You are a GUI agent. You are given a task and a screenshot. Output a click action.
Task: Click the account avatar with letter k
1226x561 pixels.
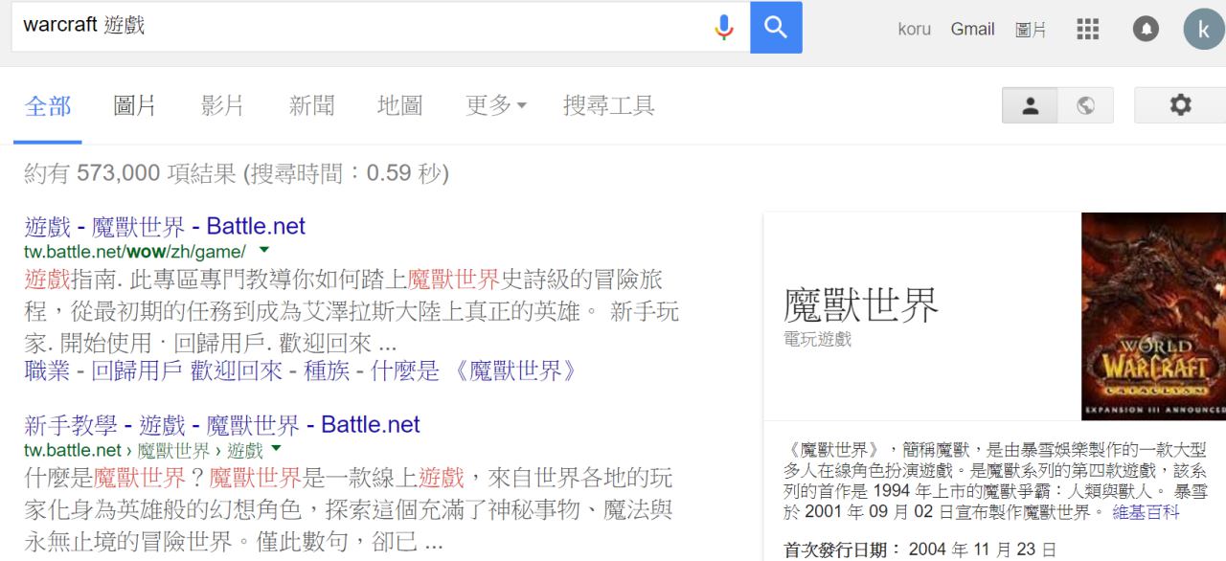[x=1203, y=29]
